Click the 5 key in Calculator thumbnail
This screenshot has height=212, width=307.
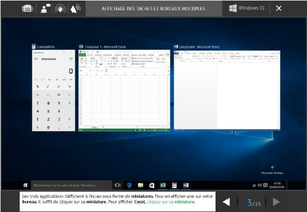48,111
